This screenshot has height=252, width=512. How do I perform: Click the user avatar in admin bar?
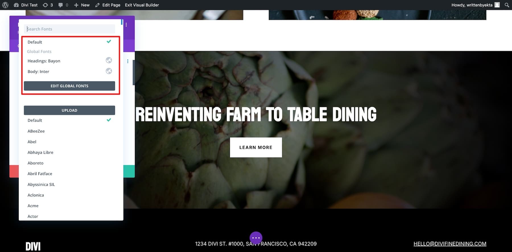pyautogui.click(x=497, y=5)
